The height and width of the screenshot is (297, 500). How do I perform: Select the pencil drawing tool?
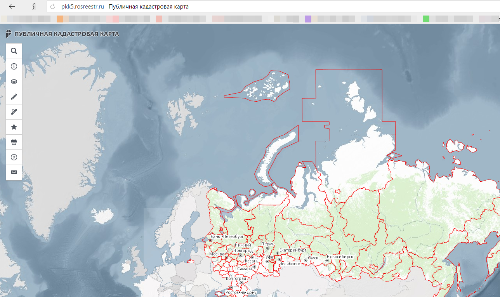[14, 97]
